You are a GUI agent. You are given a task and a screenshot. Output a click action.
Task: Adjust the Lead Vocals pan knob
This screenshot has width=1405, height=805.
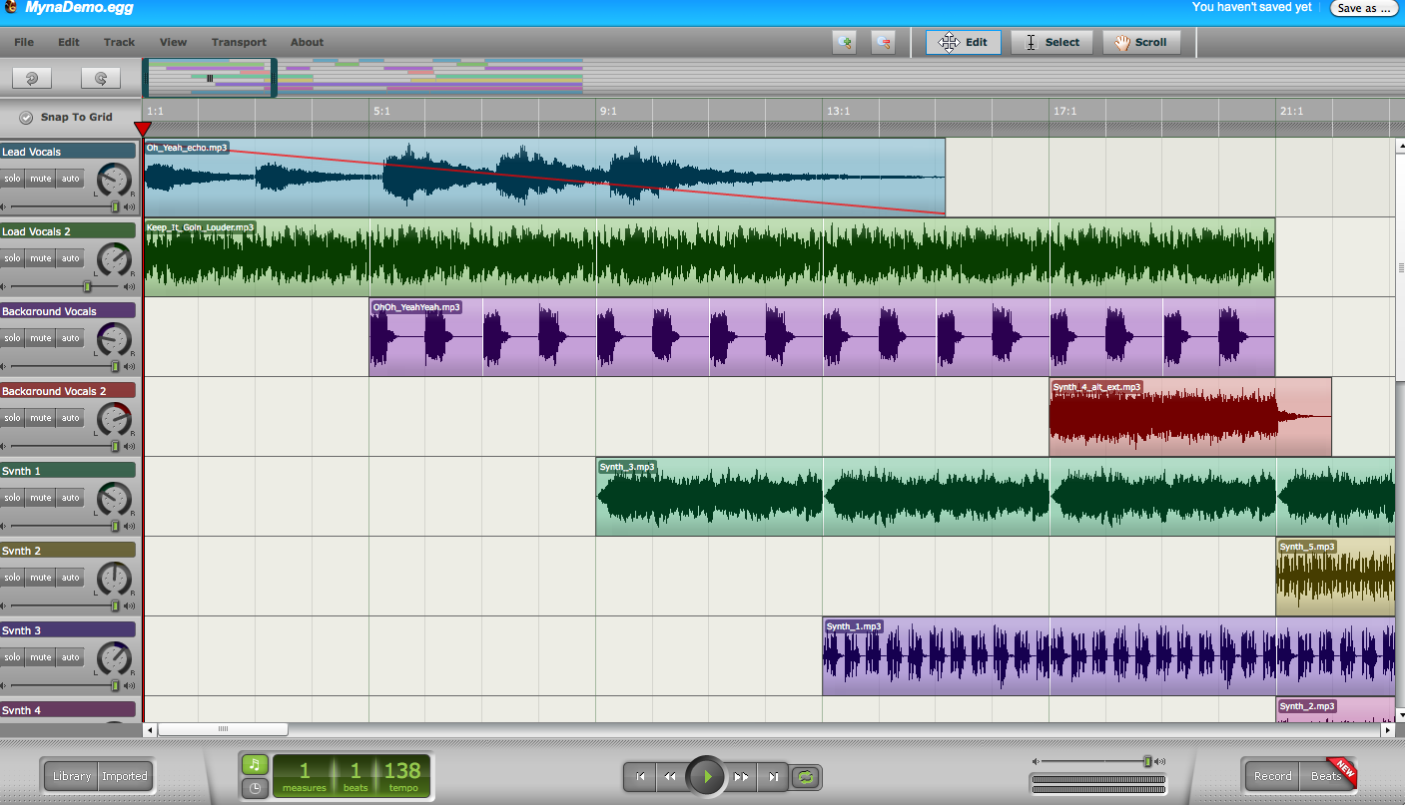click(115, 180)
